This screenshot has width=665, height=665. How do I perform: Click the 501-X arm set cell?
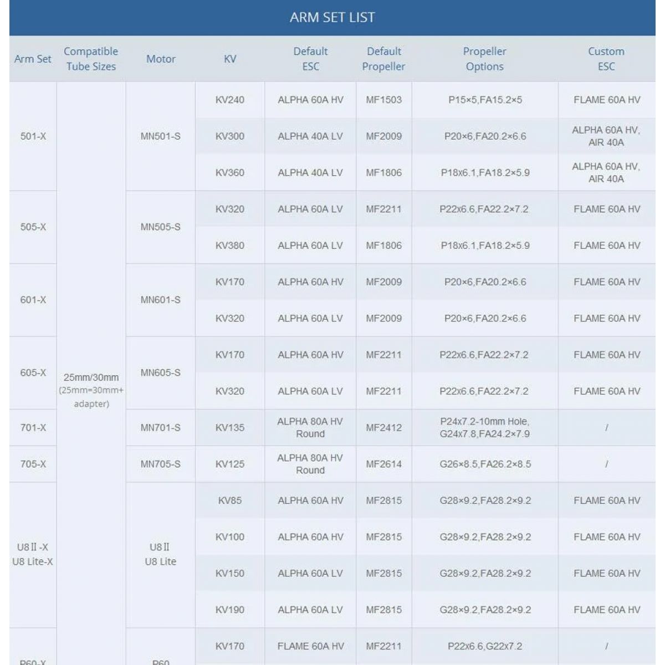[33, 136]
